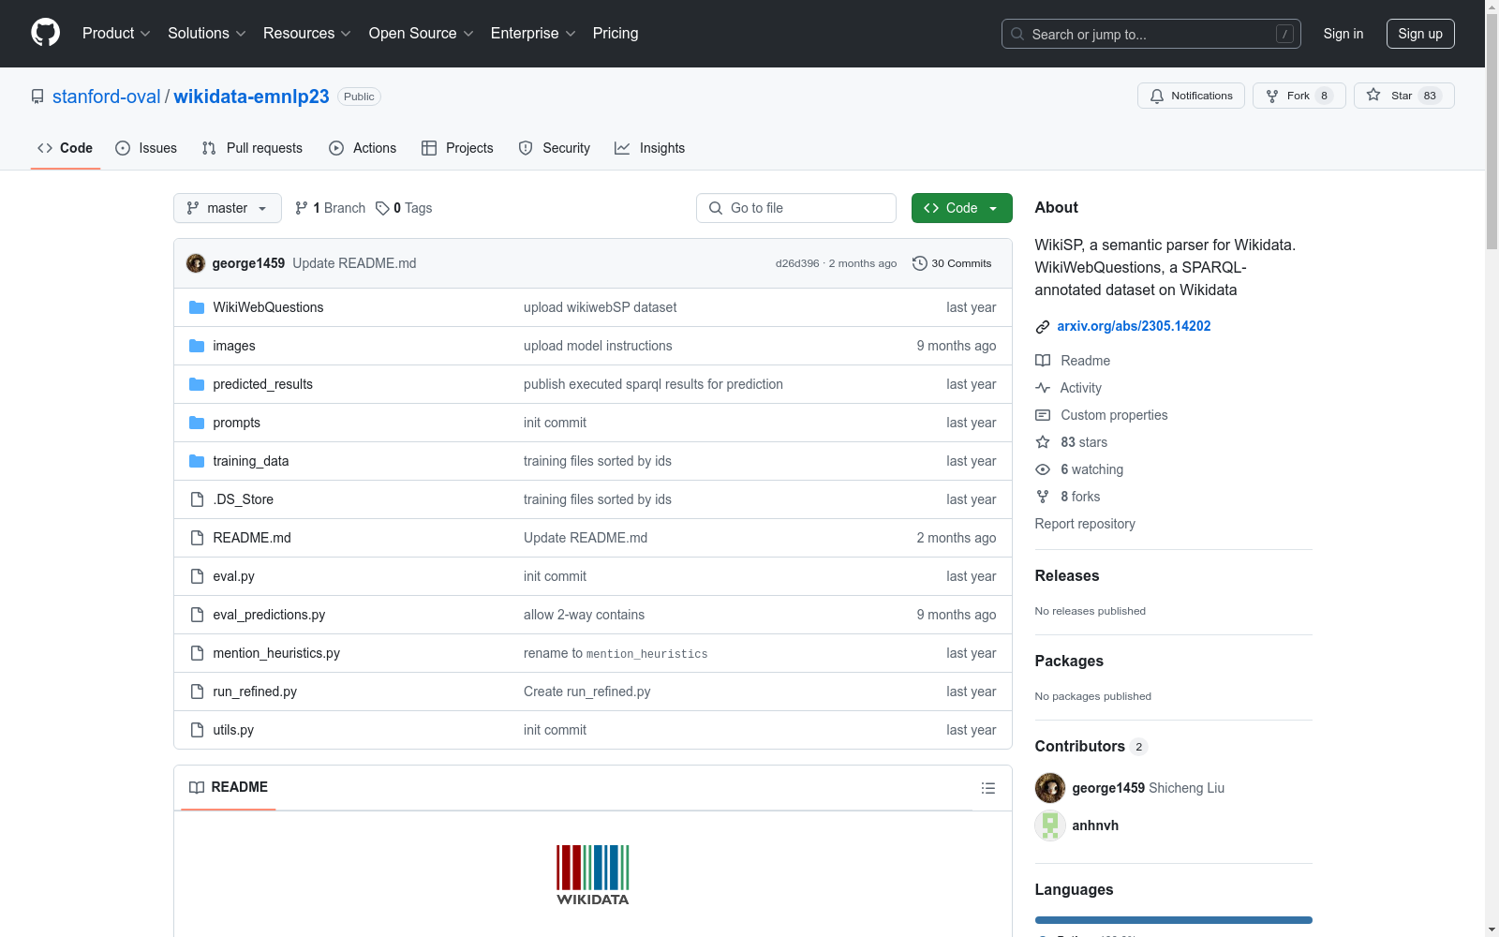Image resolution: width=1499 pixels, height=937 pixels.
Task: Click the GitHub logo icon
Action: point(45,33)
